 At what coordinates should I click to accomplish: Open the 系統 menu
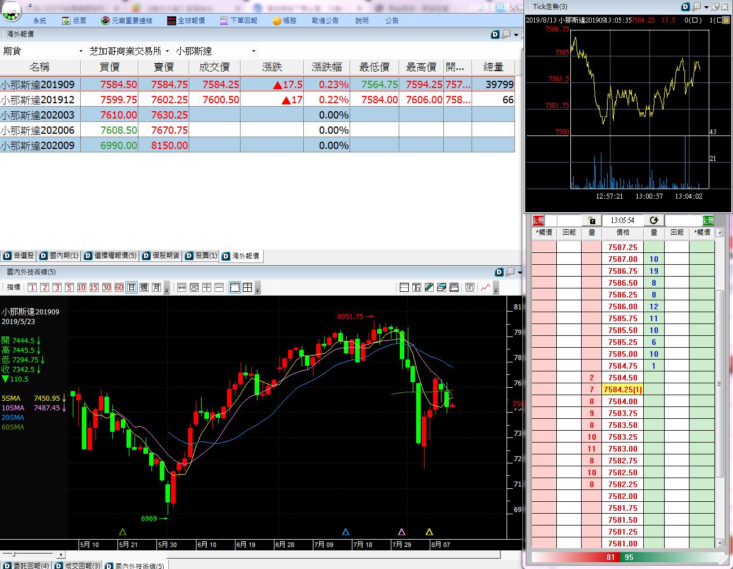tap(40, 20)
